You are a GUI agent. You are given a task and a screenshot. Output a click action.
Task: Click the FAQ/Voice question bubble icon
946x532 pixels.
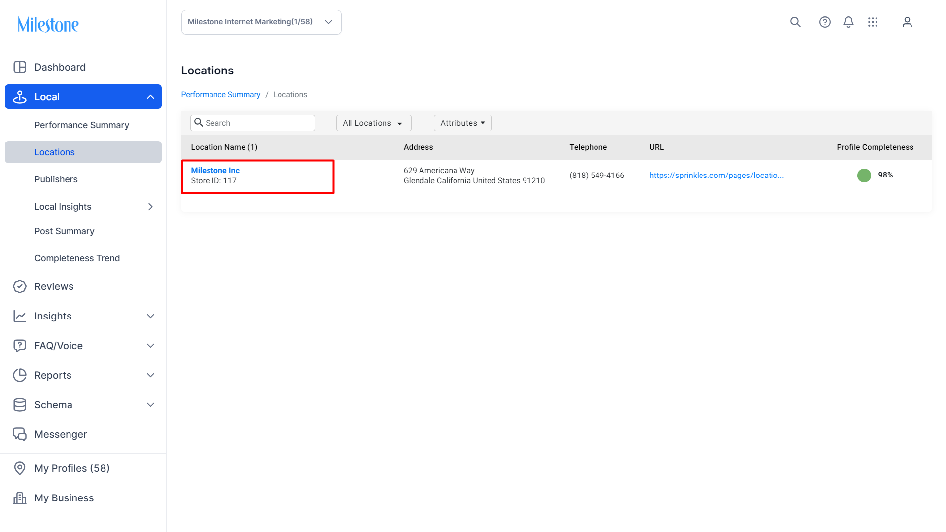tap(20, 346)
